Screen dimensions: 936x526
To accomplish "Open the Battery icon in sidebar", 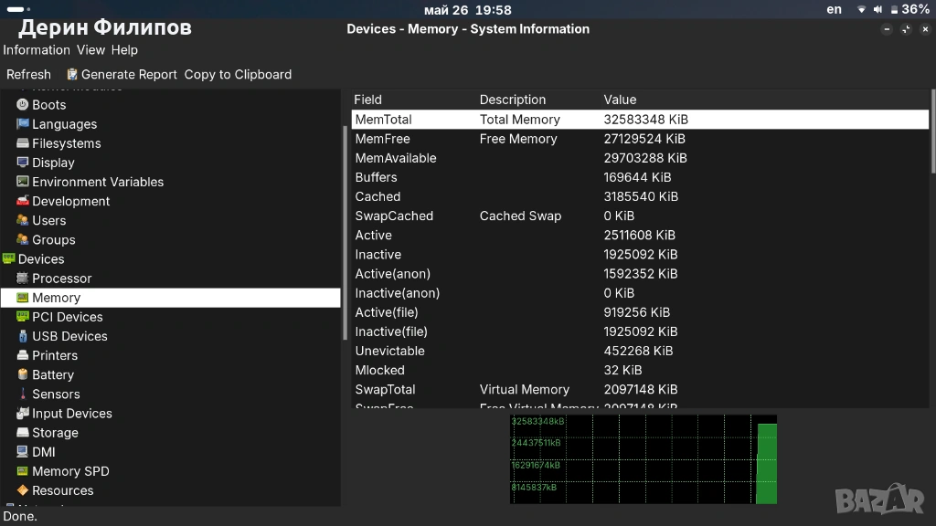I will click(23, 374).
